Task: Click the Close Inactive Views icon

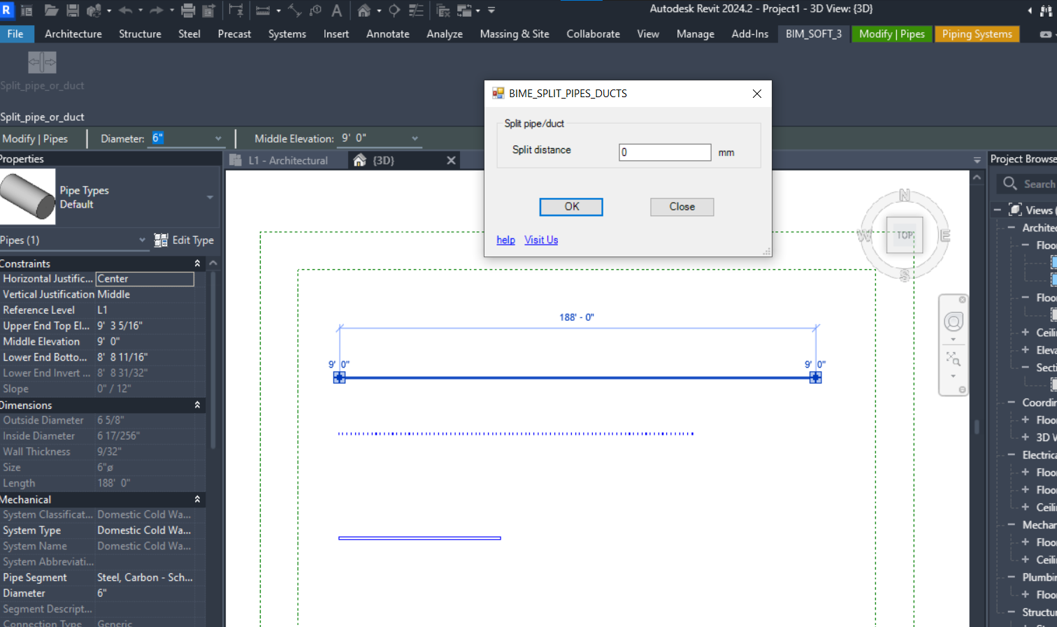Action: coord(443,10)
